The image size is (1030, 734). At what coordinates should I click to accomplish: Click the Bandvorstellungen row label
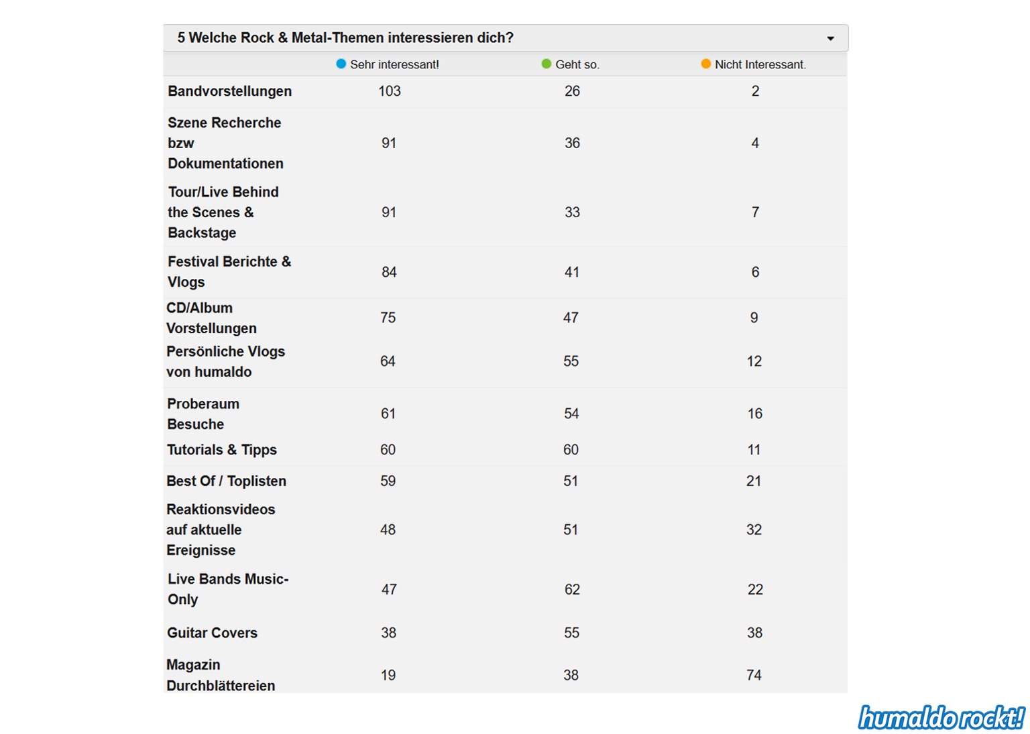pos(229,91)
